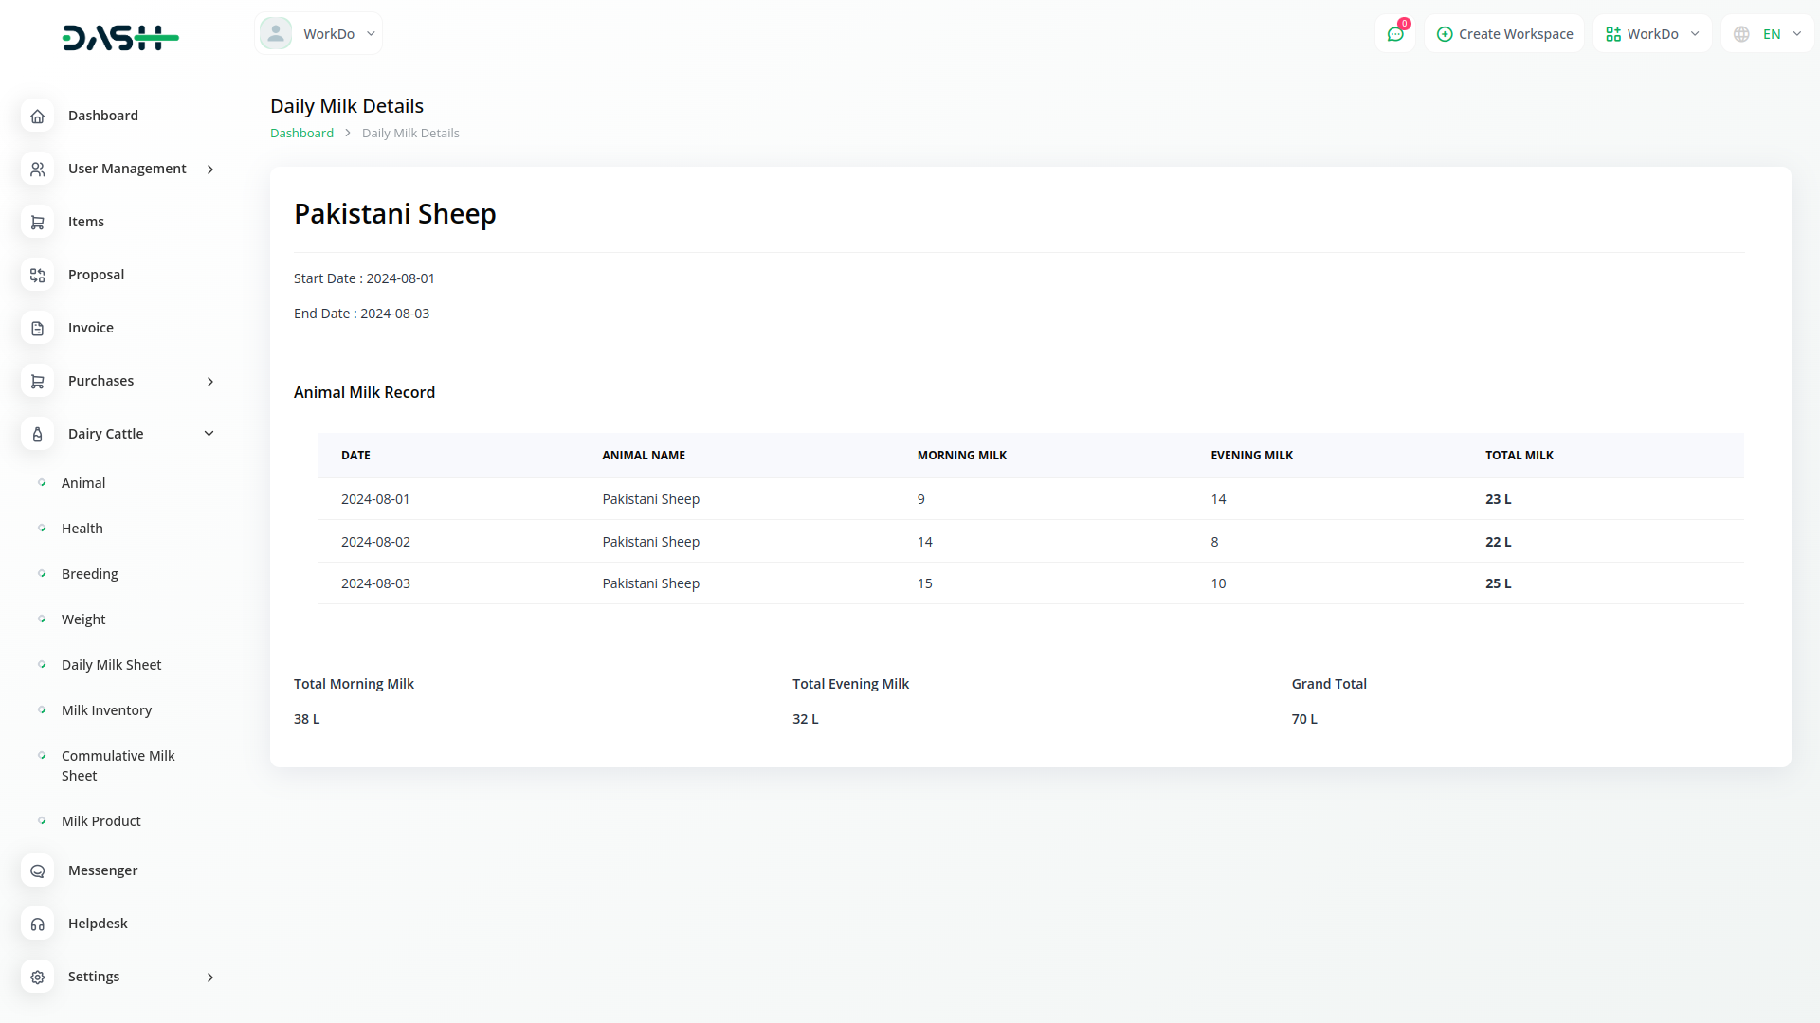
Task: Open the EN language dropdown
Action: (x=1770, y=34)
